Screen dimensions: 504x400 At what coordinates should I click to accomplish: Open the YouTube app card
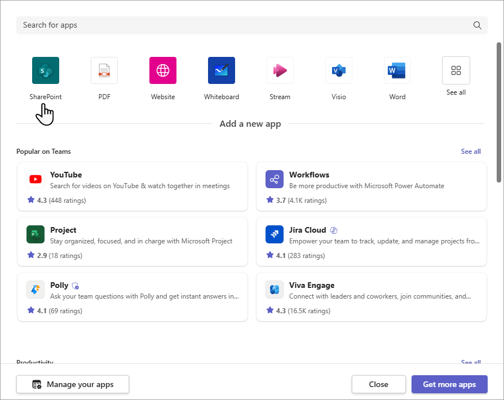132,186
